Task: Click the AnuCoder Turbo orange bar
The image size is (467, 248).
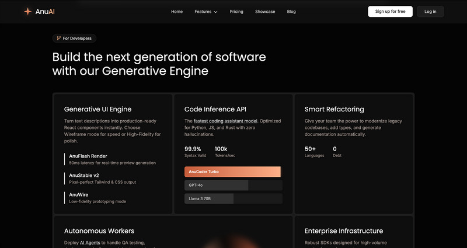Action: pyautogui.click(x=232, y=172)
